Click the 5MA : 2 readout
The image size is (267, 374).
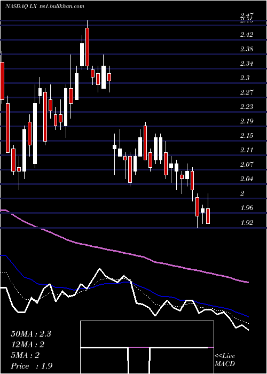(25, 355)
